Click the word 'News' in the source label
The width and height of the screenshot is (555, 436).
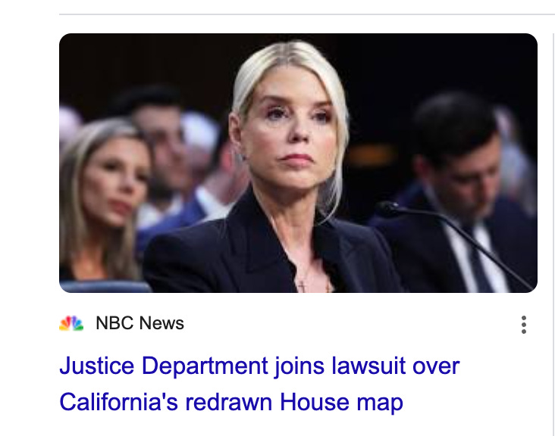[161, 323]
